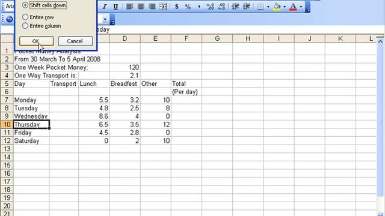Increase decimal places
Image resolution: width=385 pixels, height=216 pixels.
coord(210,7)
